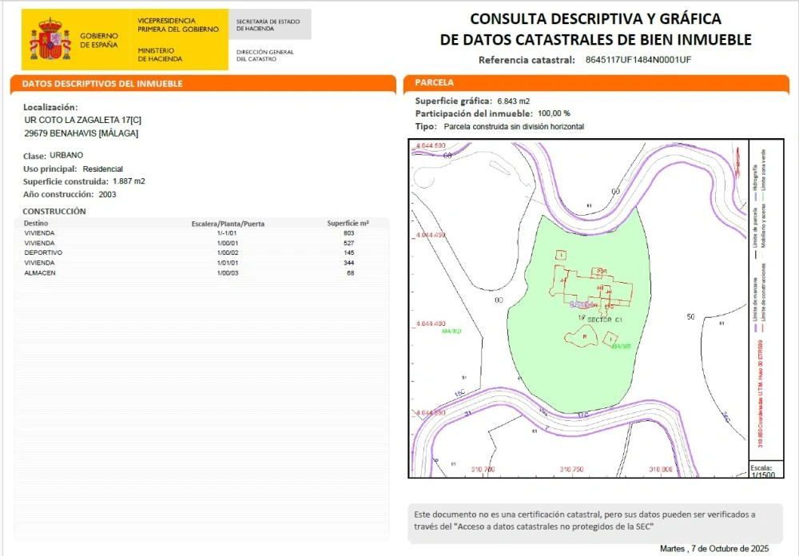Image resolution: width=799 pixels, height=556 pixels.
Task: Click the 'URBANO' class value
Action: [x=66, y=155]
